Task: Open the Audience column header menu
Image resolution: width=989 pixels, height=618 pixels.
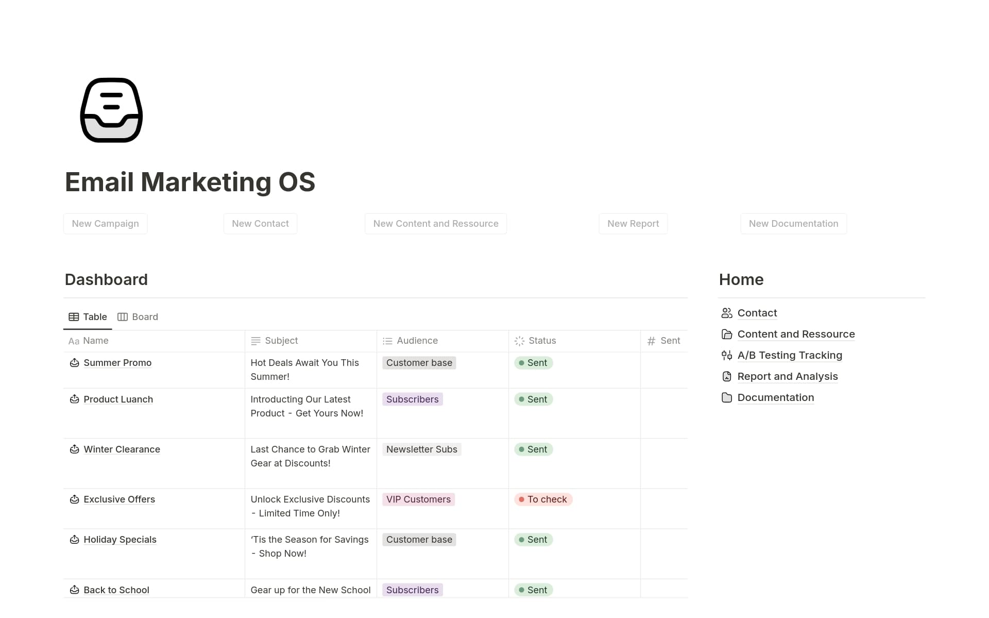Action: pyautogui.click(x=417, y=341)
